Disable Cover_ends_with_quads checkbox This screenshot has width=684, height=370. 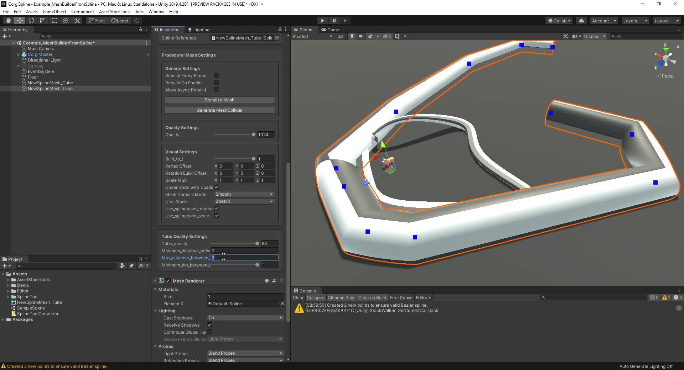coord(217,187)
